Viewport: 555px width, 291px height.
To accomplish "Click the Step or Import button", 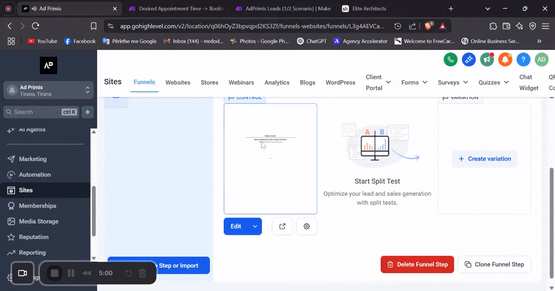I will [159, 265].
